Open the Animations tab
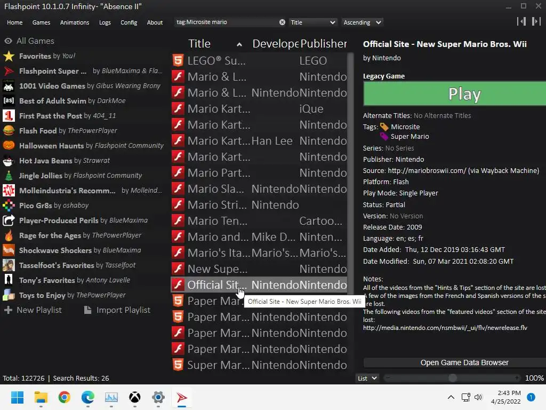The width and height of the screenshot is (546, 410). click(75, 22)
